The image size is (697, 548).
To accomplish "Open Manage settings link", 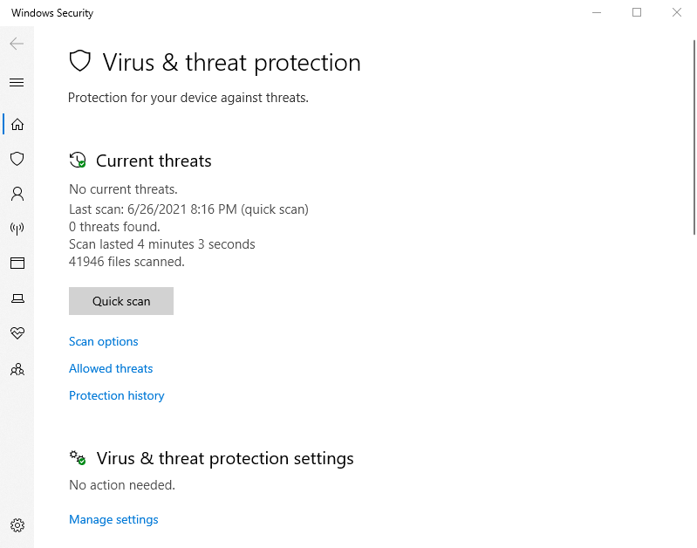I will point(113,519).
